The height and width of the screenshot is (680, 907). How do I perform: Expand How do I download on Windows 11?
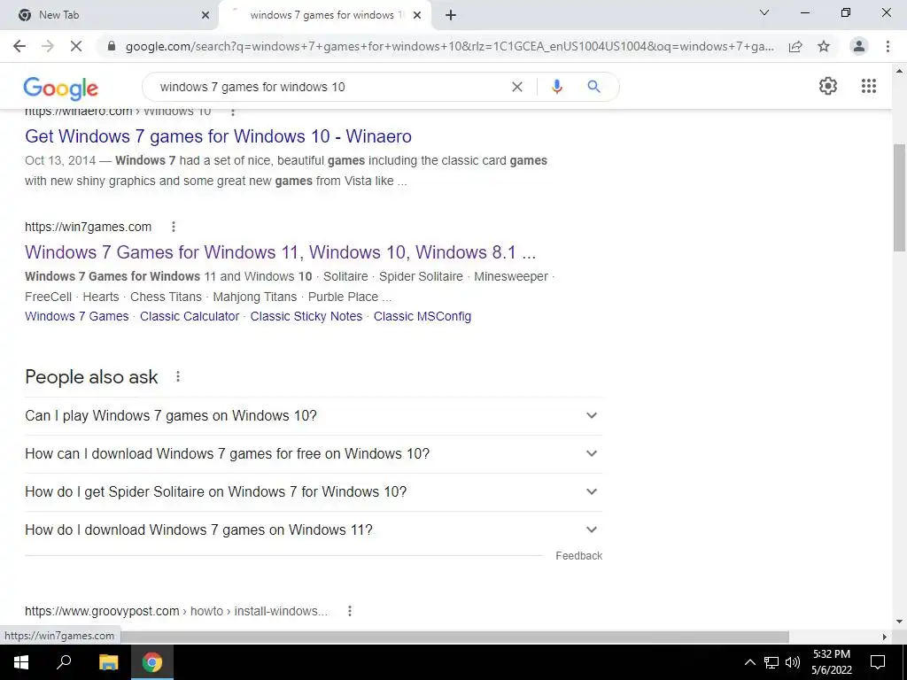(314, 530)
